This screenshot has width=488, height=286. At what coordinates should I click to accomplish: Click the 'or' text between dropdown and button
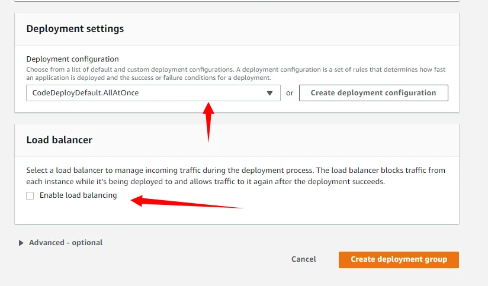(x=290, y=93)
